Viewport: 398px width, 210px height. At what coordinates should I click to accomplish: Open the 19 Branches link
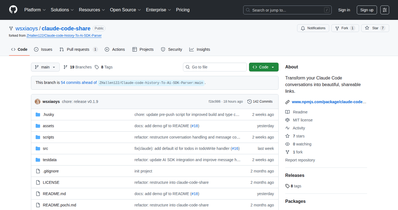[x=78, y=67]
